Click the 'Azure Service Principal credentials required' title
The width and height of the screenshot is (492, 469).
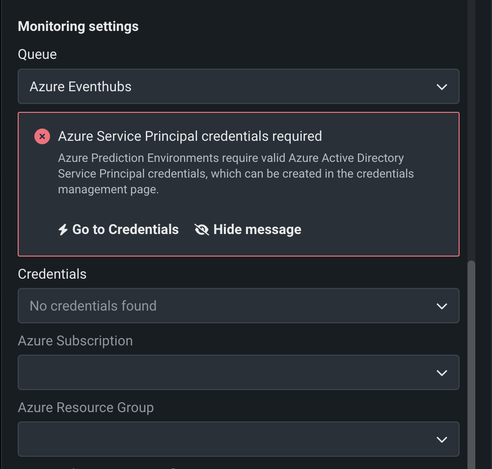190,136
